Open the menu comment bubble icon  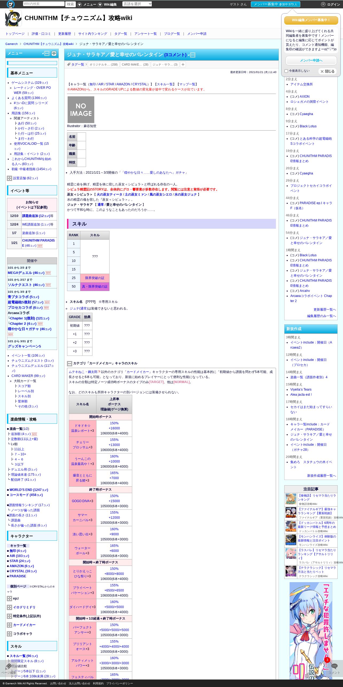tap(54, 54)
